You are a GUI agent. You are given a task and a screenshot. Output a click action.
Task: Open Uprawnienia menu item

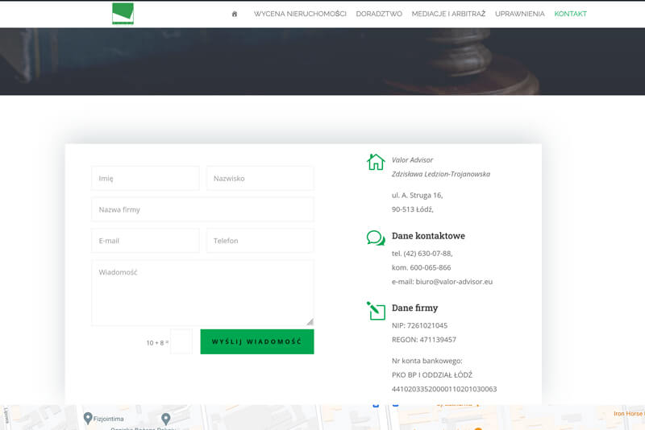[519, 14]
